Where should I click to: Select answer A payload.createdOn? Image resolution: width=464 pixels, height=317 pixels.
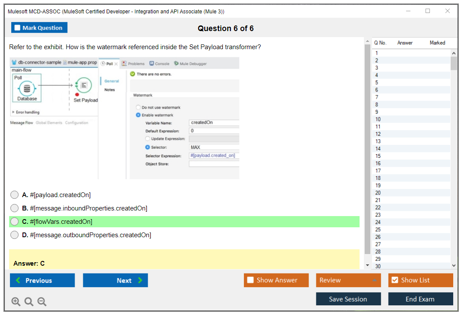pos(15,195)
